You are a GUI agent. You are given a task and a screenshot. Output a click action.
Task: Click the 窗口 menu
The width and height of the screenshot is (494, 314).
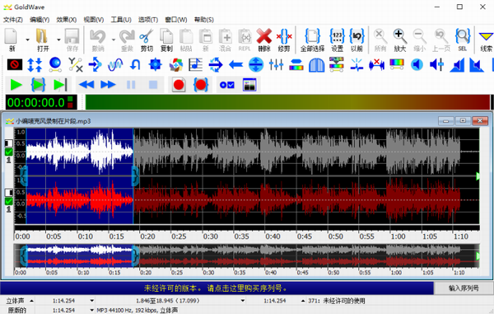tap(176, 20)
